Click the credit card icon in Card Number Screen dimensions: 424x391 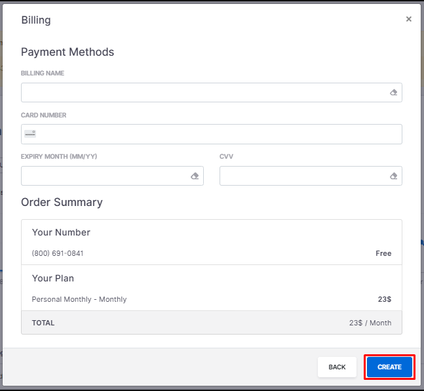tap(30, 134)
